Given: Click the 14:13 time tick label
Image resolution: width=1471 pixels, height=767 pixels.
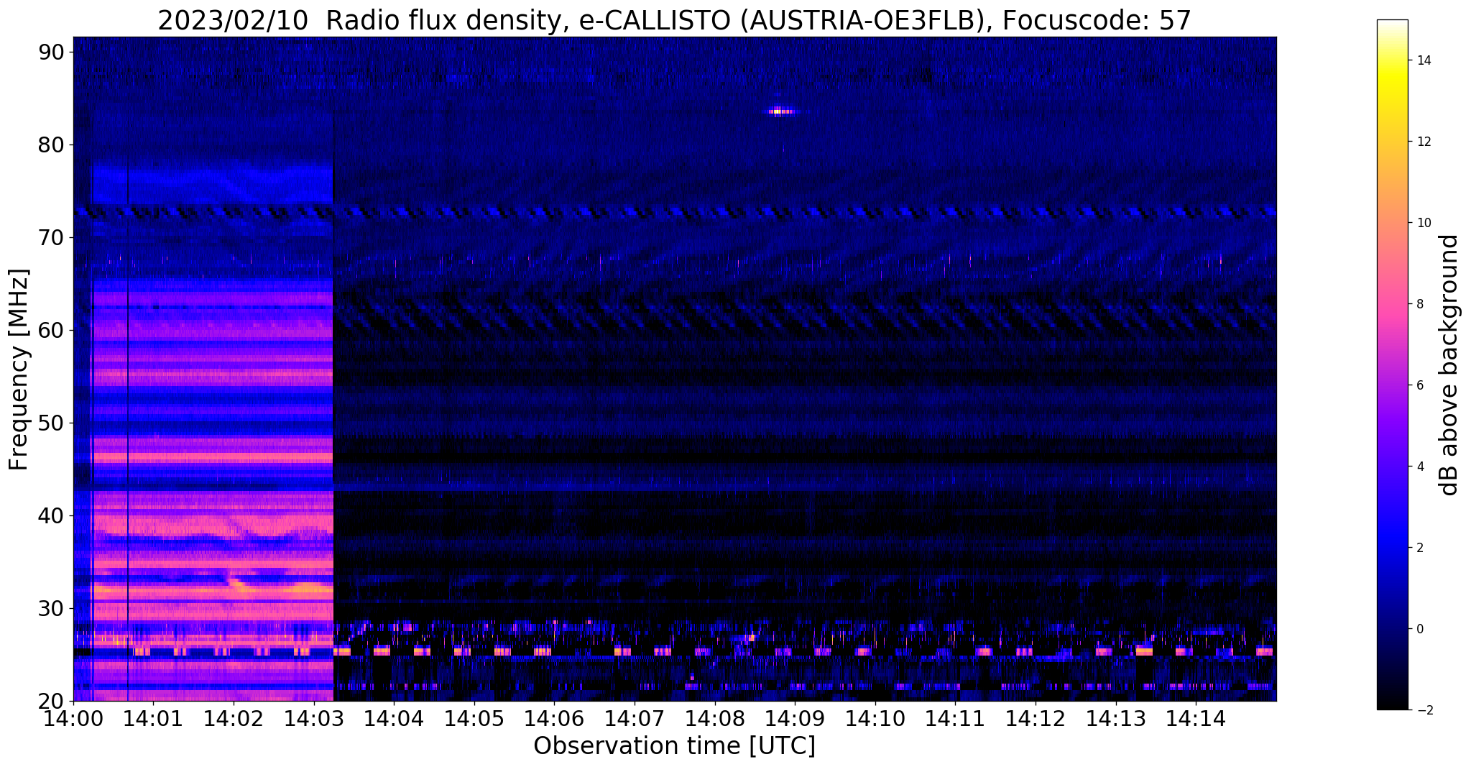Looking at the screenshot, I should [1116, 719].
